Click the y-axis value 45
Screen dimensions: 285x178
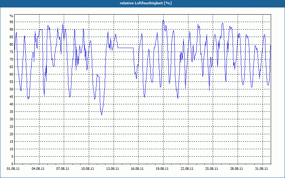tap(11, 96)
